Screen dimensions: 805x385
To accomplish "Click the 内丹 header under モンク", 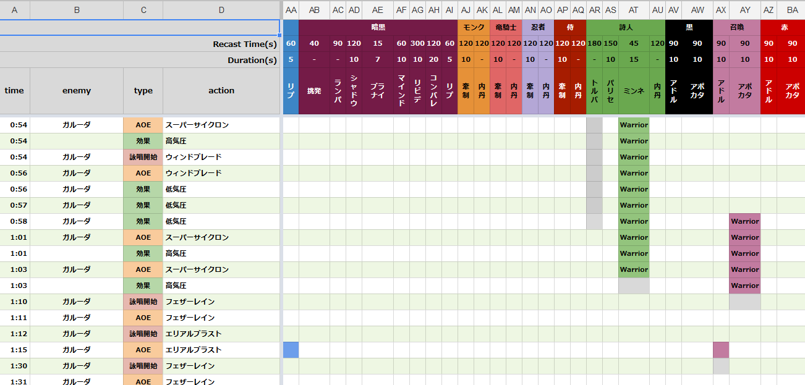I will (481, 91).
